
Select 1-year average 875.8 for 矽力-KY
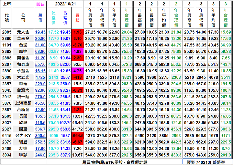[114, 136]
